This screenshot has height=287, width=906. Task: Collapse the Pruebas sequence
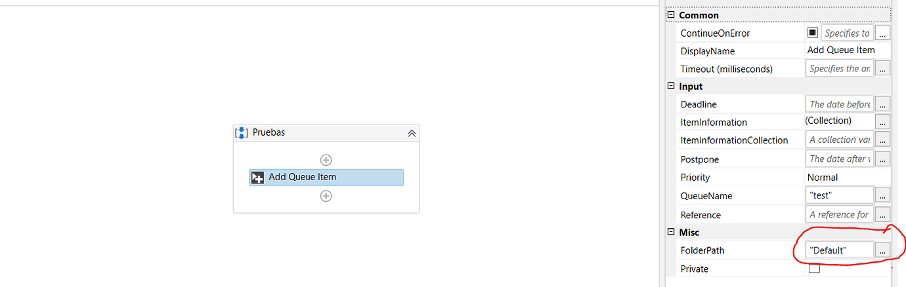(x=412, y=133)
